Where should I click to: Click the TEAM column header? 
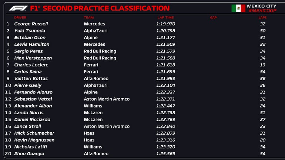[x=89, y=17]
